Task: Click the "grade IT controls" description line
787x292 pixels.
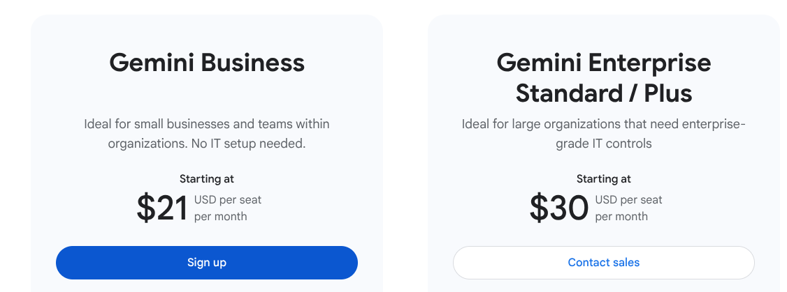Action: point(603,144)
